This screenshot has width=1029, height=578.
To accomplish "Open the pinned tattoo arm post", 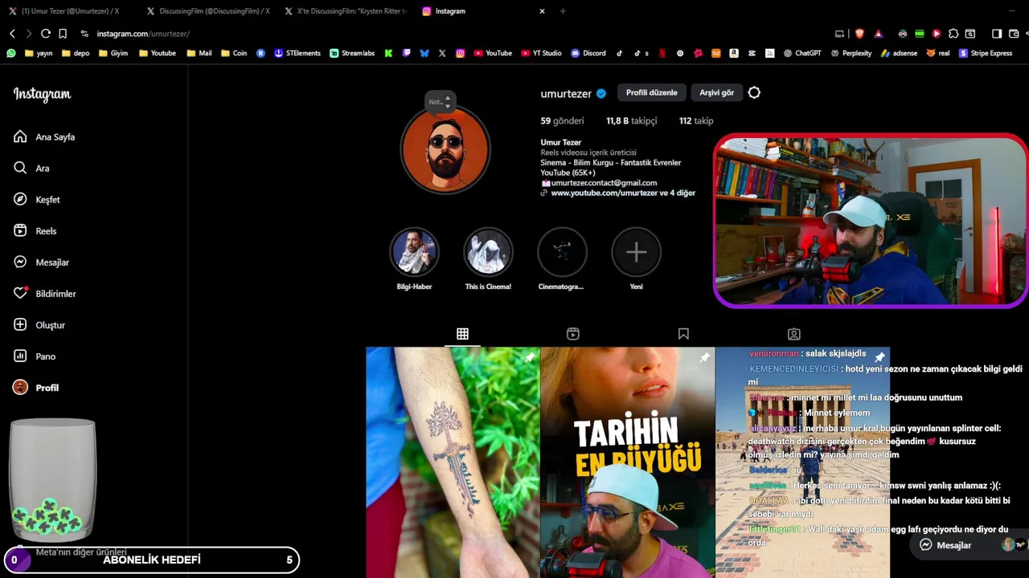I will click(453, 462).
